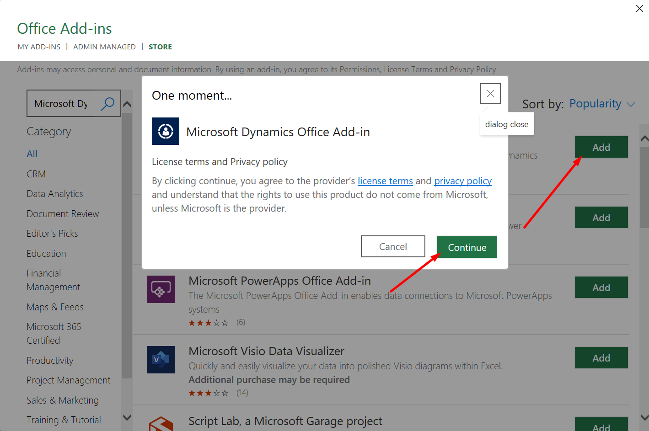Select the Microsoft 365 Certified category

tap(54, 334)
